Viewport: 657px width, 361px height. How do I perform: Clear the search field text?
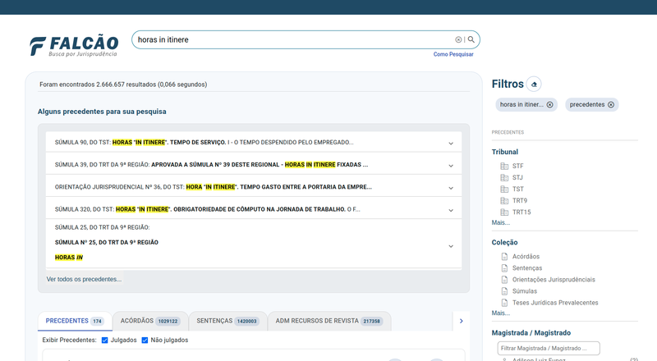point(458,39)
